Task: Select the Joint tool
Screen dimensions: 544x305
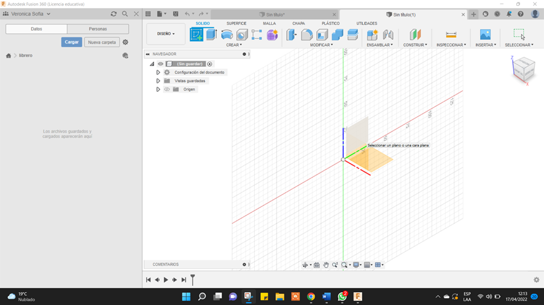Action: pos(388,35)
